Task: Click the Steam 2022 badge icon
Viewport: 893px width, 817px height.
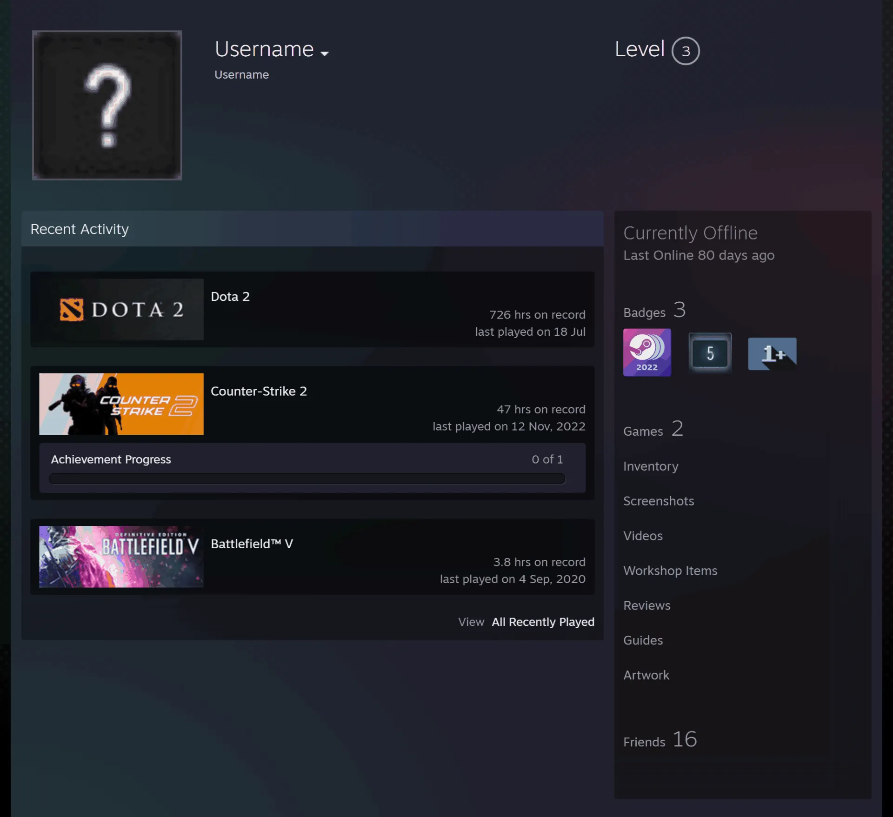Action: [x=647, y=352]
